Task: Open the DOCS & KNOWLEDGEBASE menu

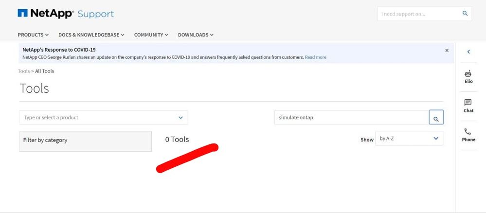Action: (91, 35)
